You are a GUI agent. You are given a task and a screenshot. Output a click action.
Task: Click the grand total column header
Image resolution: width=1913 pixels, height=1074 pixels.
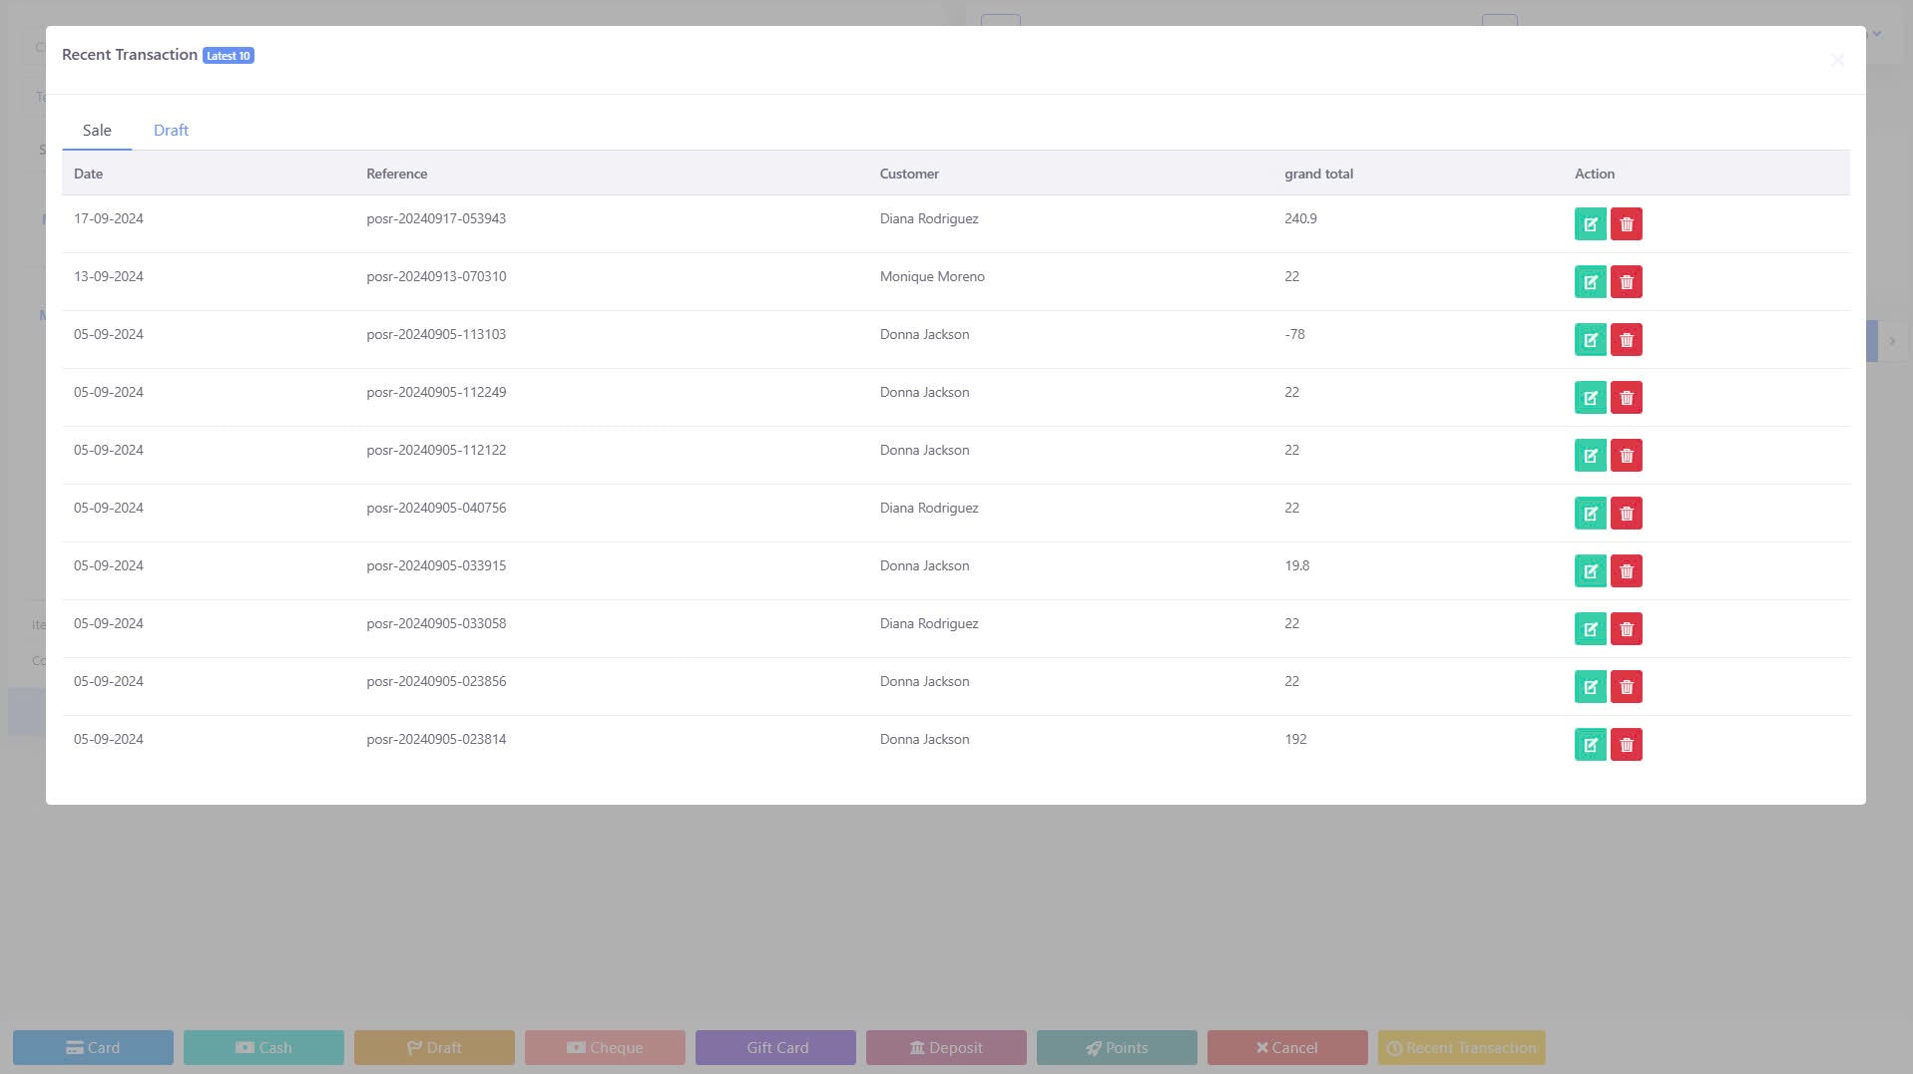(1318, 174)
